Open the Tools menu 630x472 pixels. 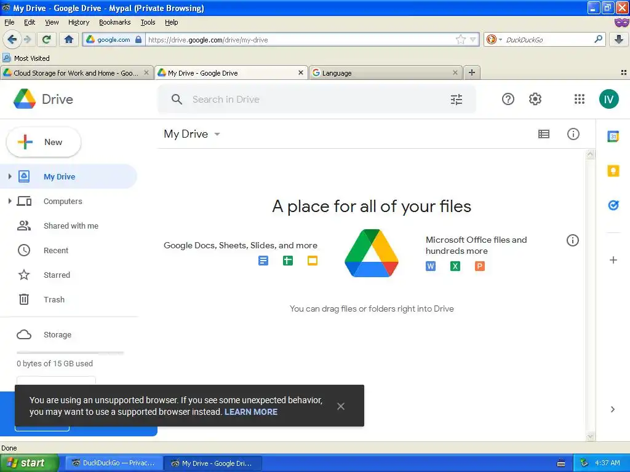click(148, 22)
